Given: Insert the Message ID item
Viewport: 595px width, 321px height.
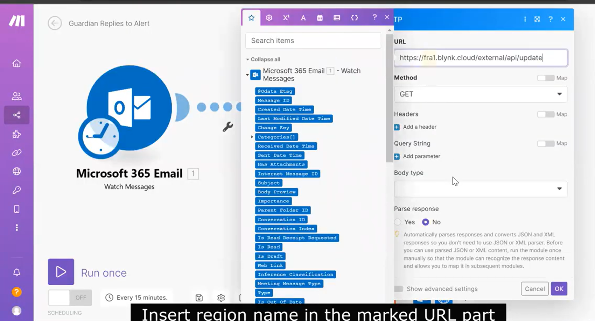Looking at the screenshot, I should click(x=273, y=100).
